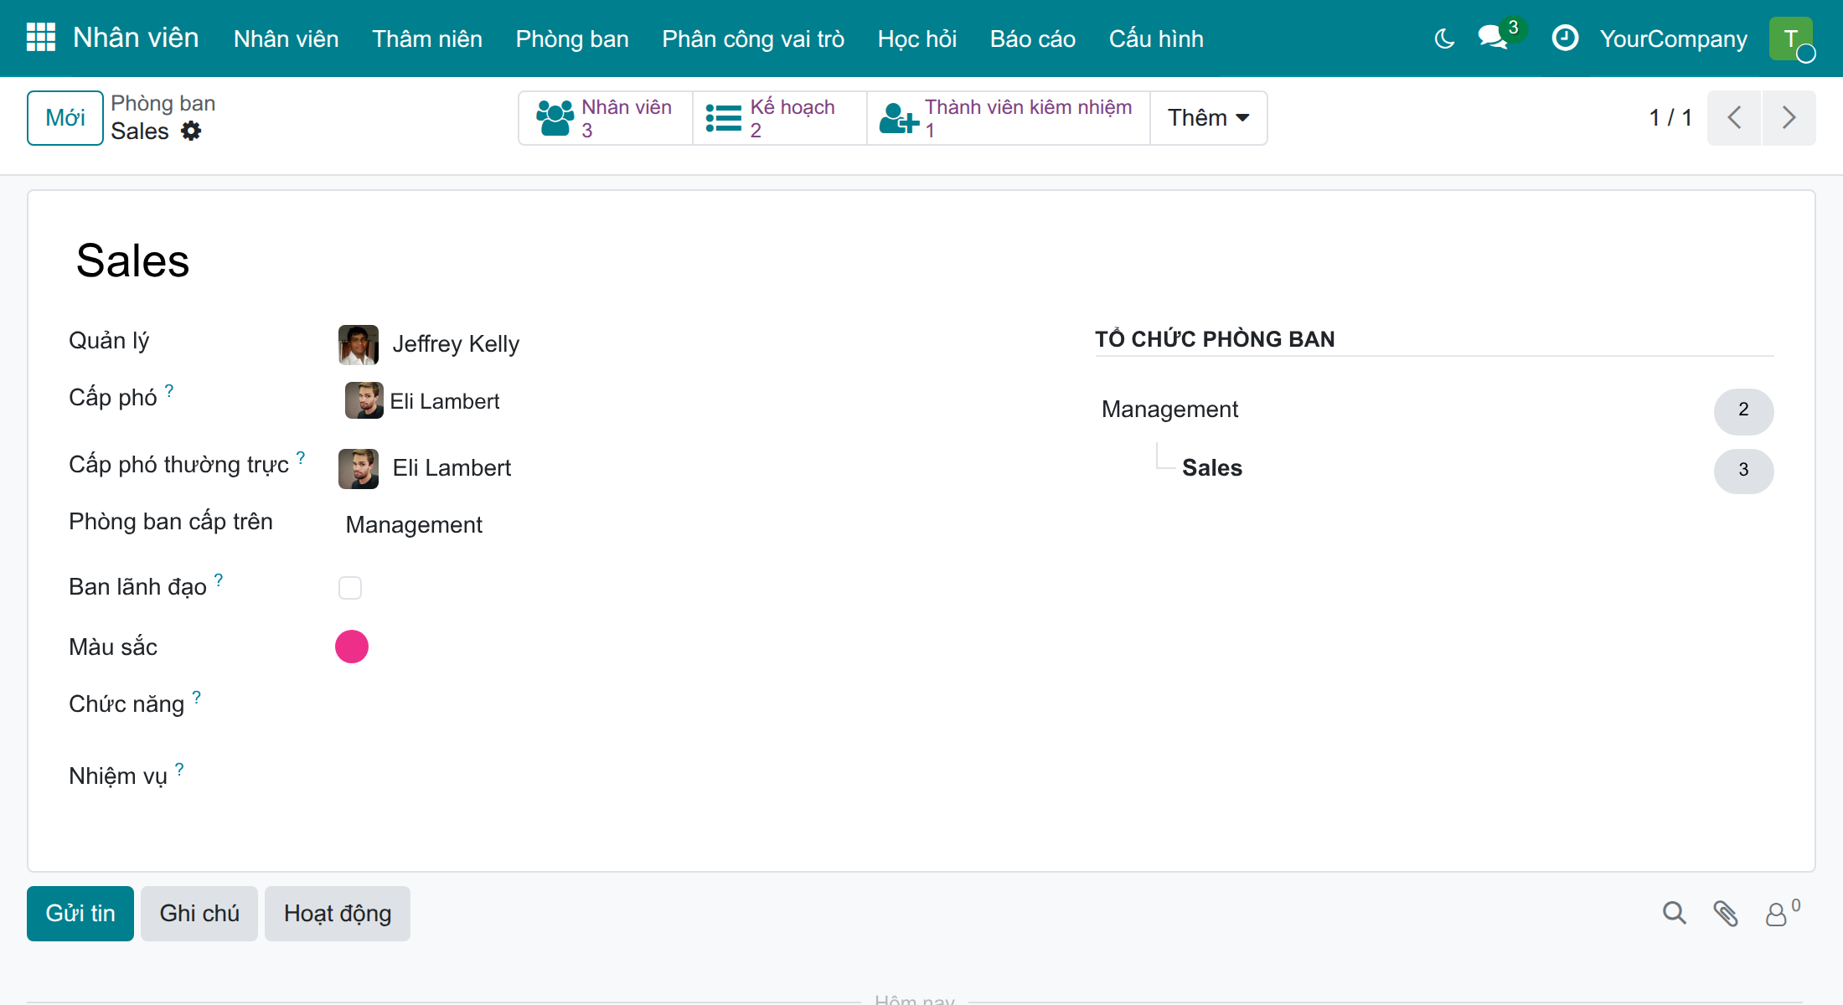Open the apps grid menu icon
1843x1005 pixels.
(41, 38)
